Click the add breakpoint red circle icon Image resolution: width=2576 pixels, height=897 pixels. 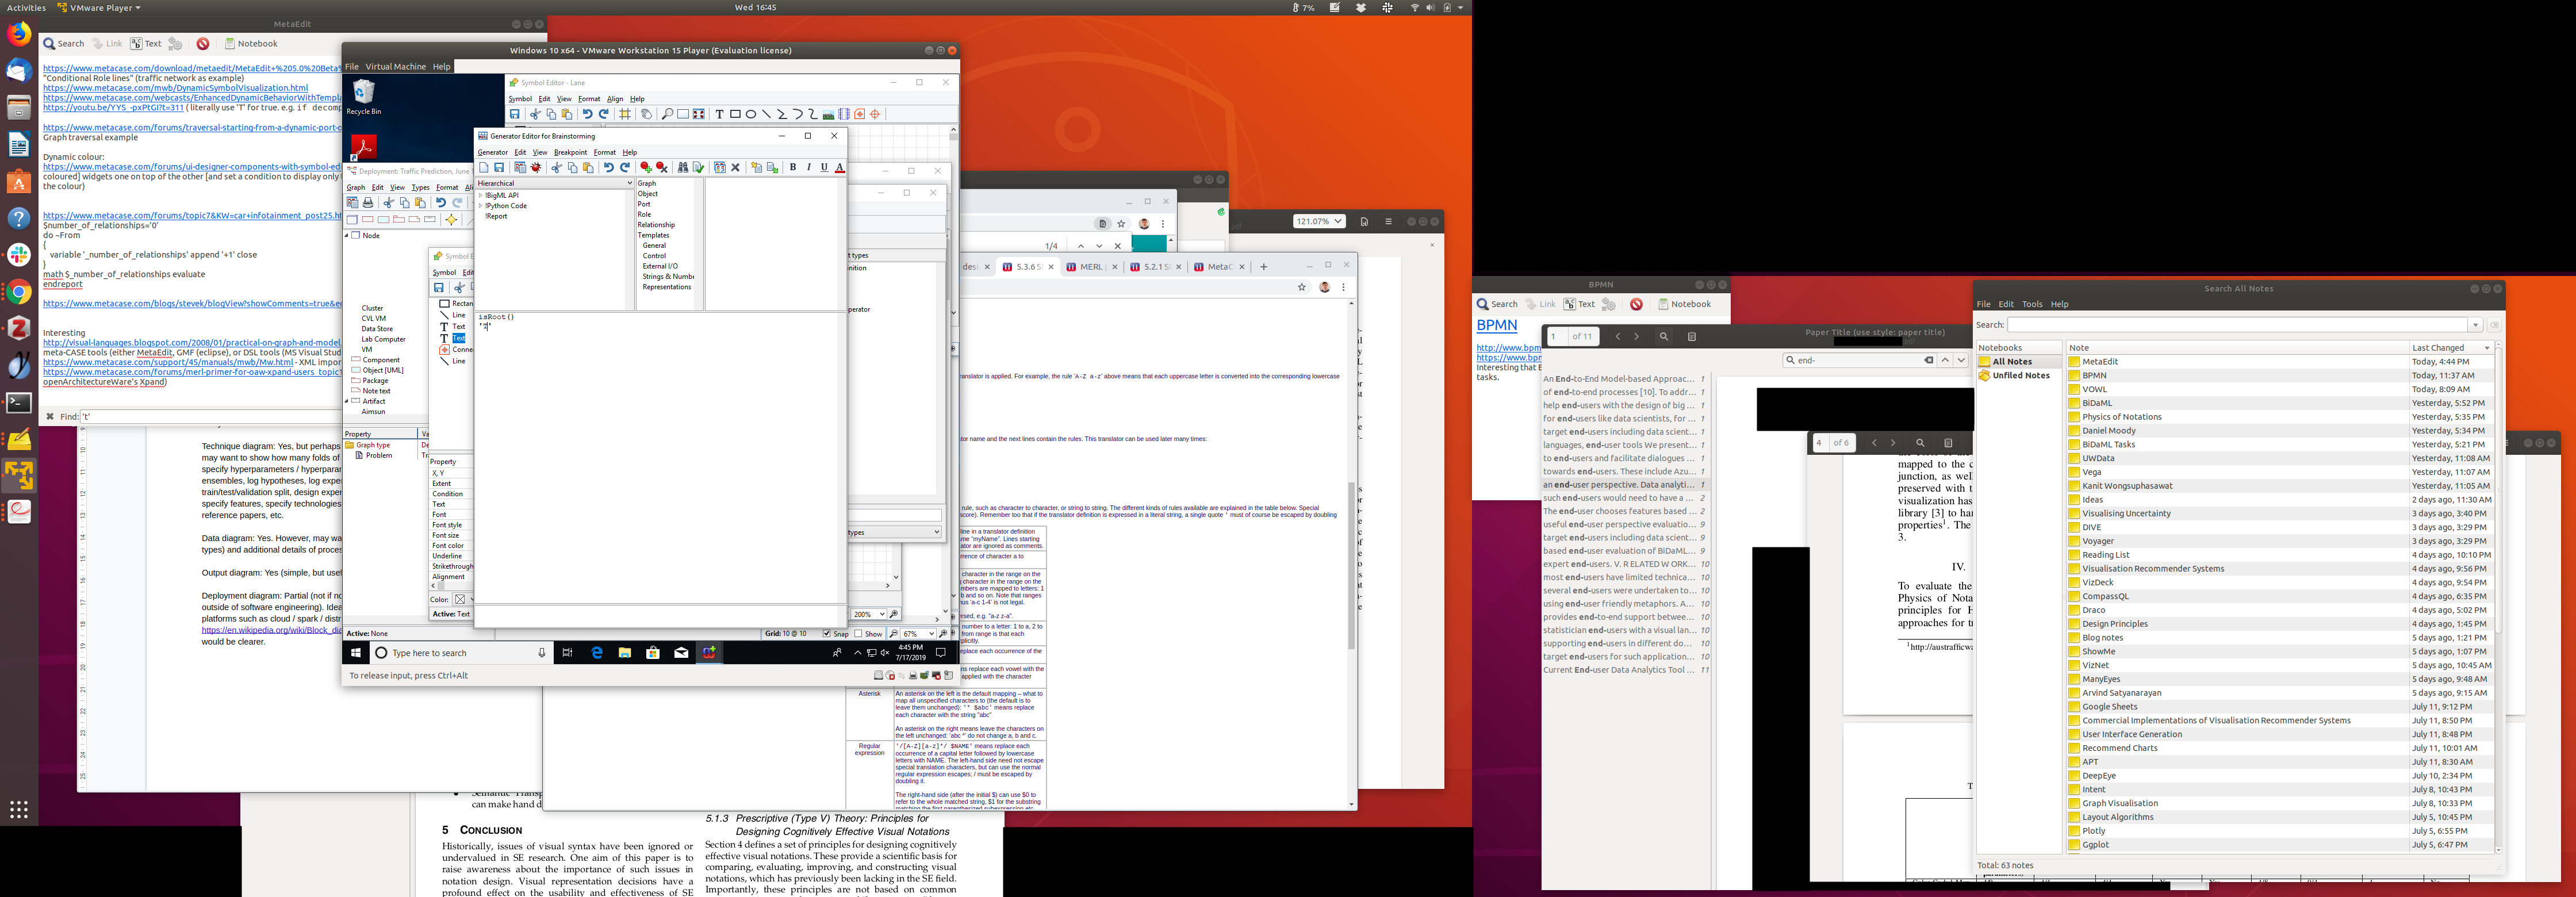pyautogui.click(x=645, y=168)
